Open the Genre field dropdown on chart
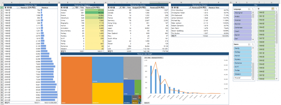The width and height of the screenshot is (281, 105). 147,103
